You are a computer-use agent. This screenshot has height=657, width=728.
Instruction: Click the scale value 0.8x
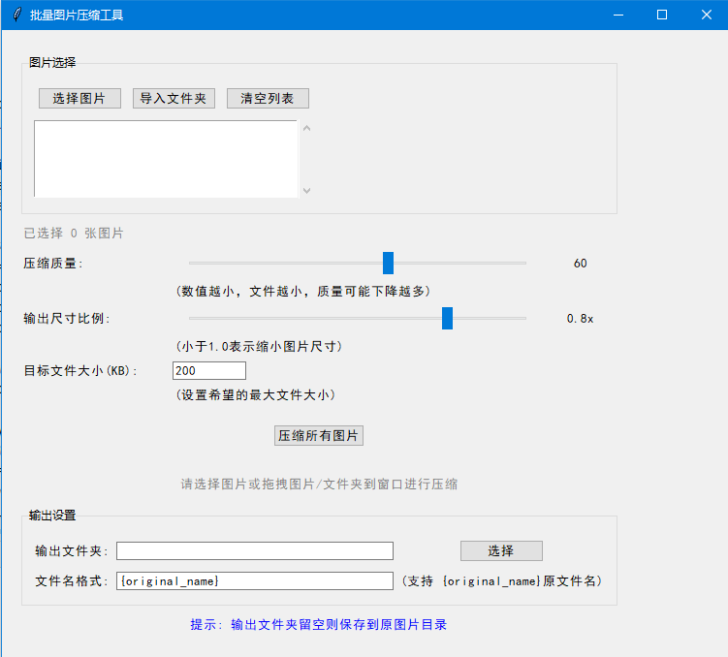581,319
